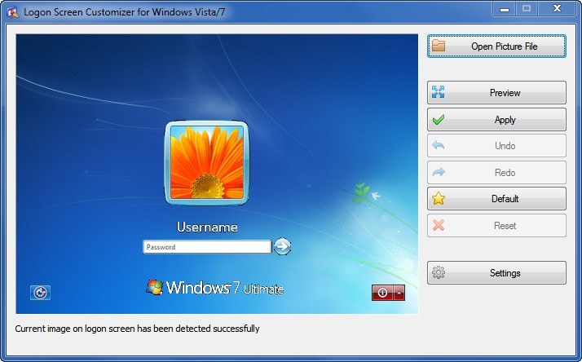Open the Preview of the logon screen

[496, 92]
